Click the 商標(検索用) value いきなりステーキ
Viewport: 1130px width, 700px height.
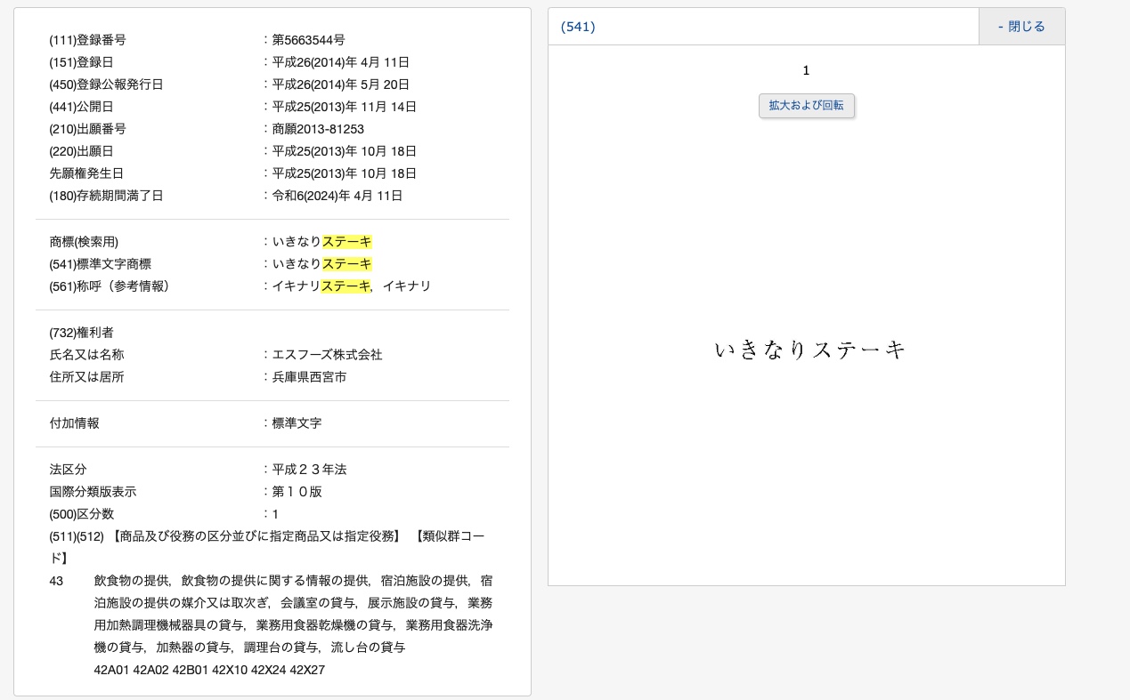click(321, 242)
